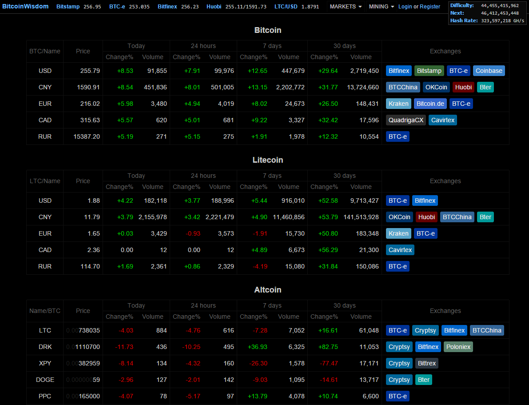Image resolution: width=529 pixels, height=405 pixels.
Task: Open LTC/USD ticker in top bar
Action: [297, 6]
